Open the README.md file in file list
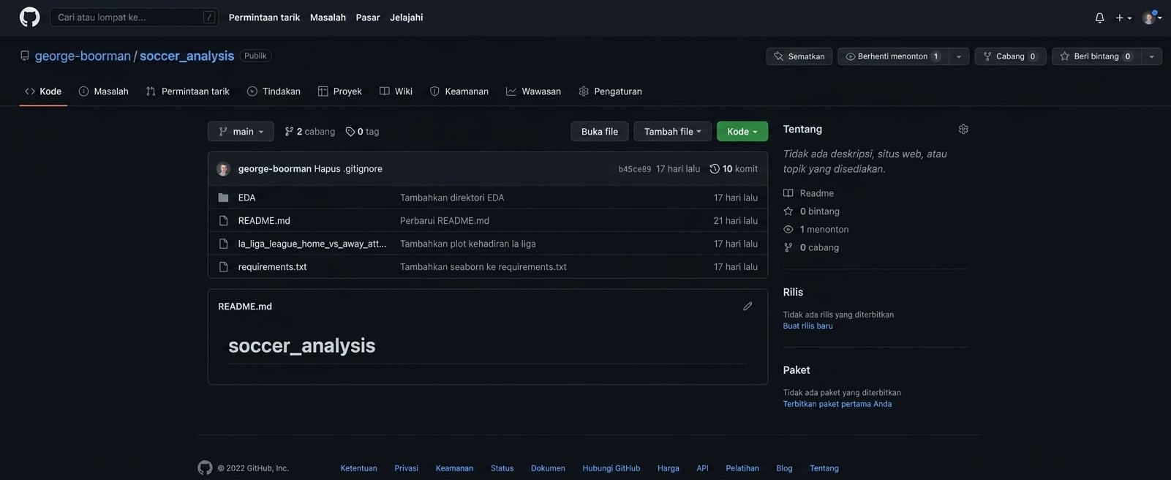The height and width of the screenshot is (480, 1171). (x=264, y=221)
